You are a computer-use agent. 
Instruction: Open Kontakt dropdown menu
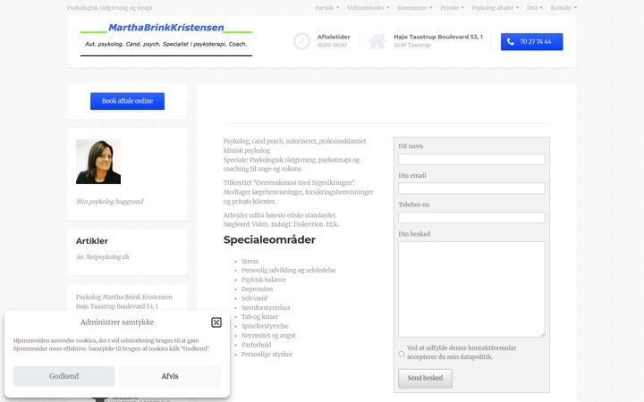563,8
